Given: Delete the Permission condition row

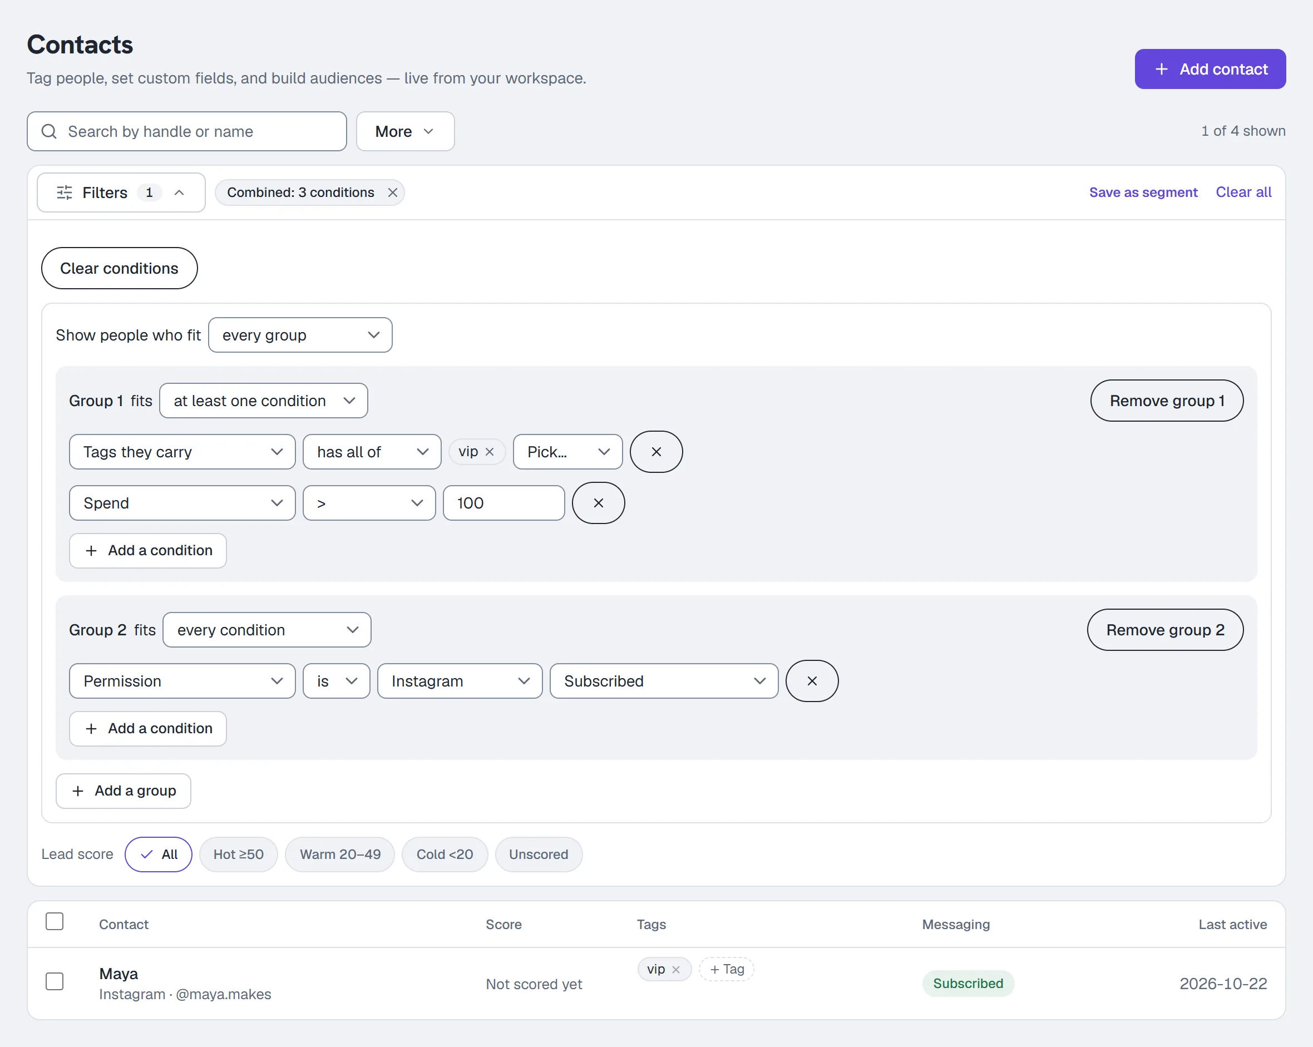Looking at the screenshot, I should (812, 681).
